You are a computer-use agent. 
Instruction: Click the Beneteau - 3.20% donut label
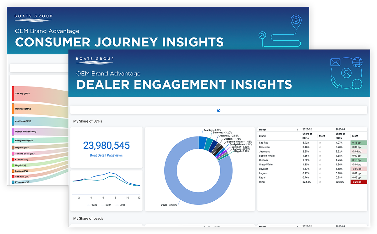coord(222,133)
